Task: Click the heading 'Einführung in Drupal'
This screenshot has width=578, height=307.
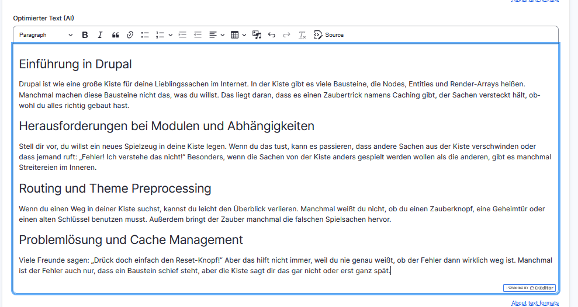Action: (x=75, y=64)
